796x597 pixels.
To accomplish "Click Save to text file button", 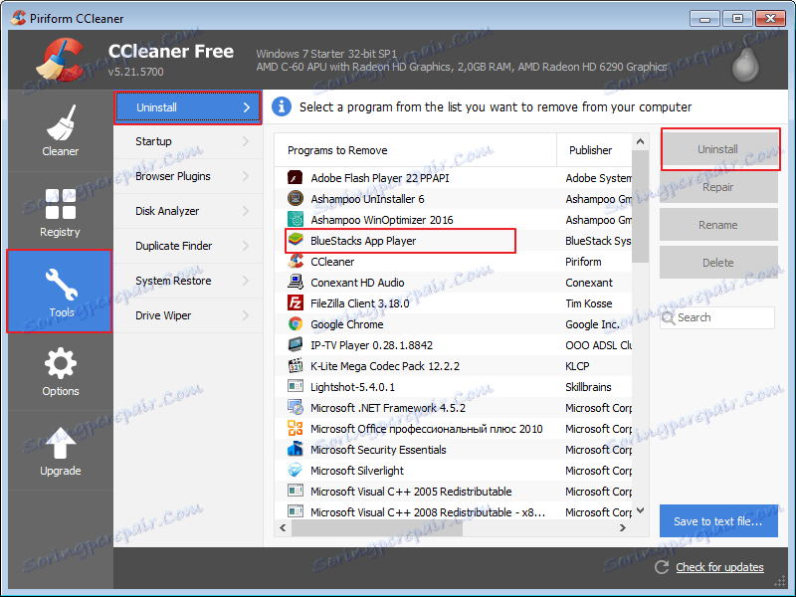I will (718, 521).
